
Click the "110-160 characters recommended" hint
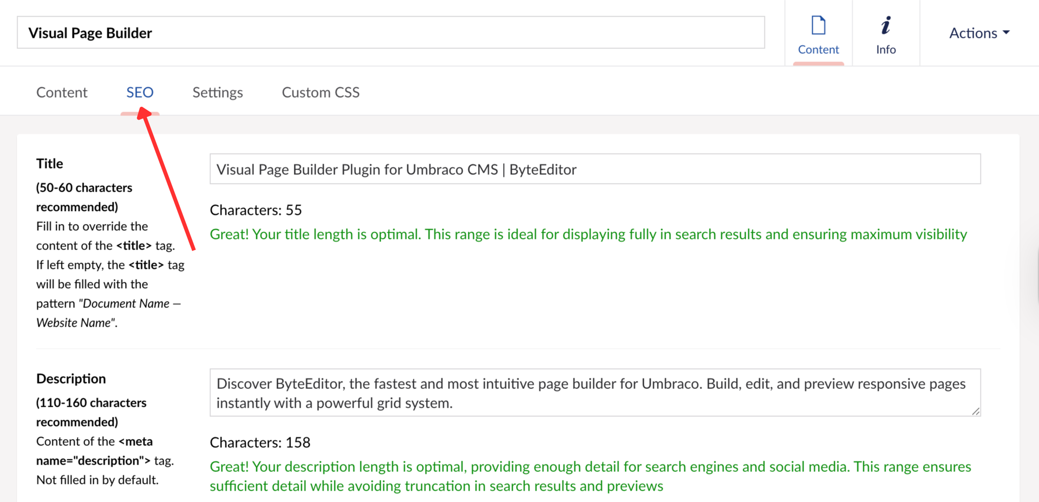click(91, 412)
